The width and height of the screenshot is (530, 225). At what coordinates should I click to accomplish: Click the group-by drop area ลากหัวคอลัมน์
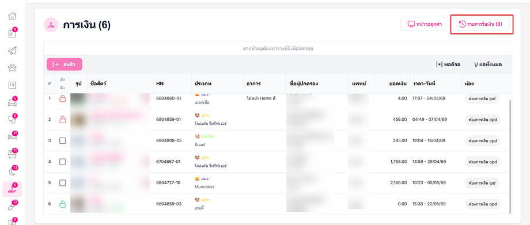pyautogui.click(x=278, y=49)
